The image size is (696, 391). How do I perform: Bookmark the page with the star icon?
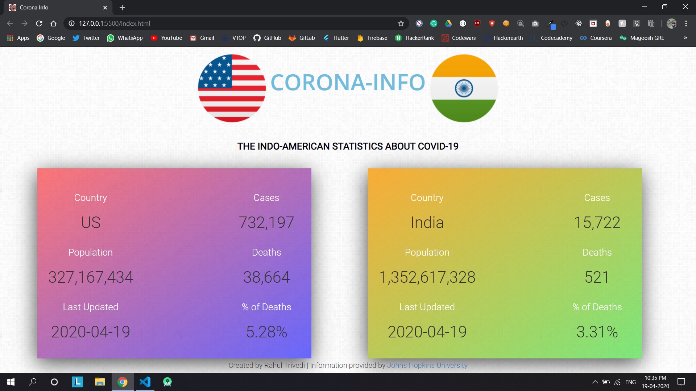(401, 23)
